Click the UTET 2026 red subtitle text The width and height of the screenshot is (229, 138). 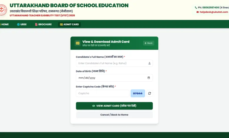(x=42, y=16)
